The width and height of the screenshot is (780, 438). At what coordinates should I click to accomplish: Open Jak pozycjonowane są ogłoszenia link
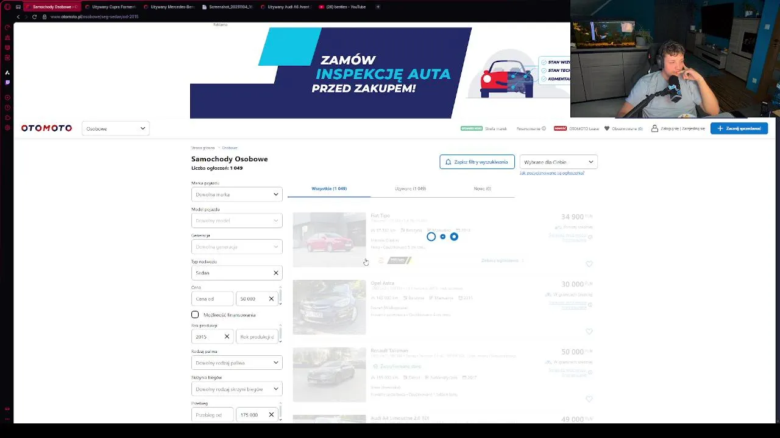552,173
